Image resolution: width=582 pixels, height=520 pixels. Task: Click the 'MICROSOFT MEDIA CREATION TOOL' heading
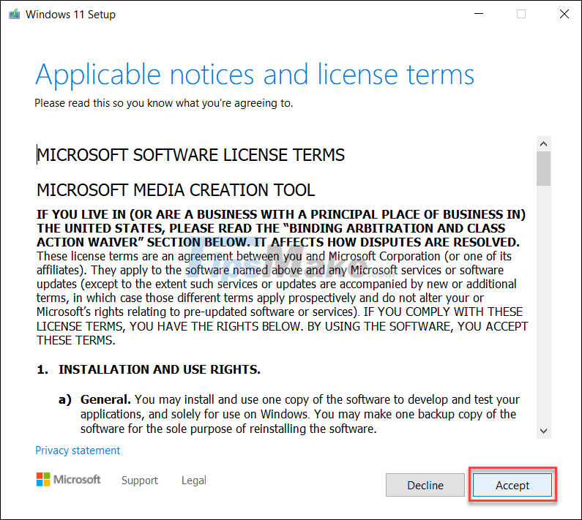(x=176, y=190)
